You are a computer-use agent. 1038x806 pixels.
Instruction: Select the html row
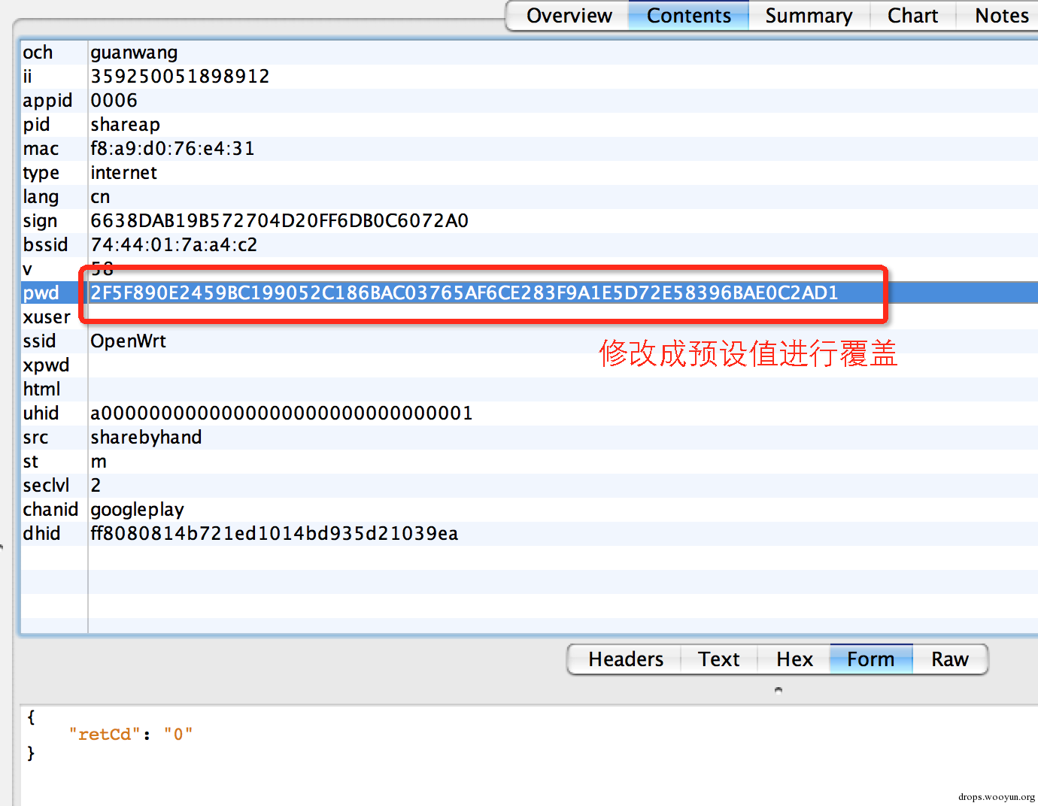point(530,389)
